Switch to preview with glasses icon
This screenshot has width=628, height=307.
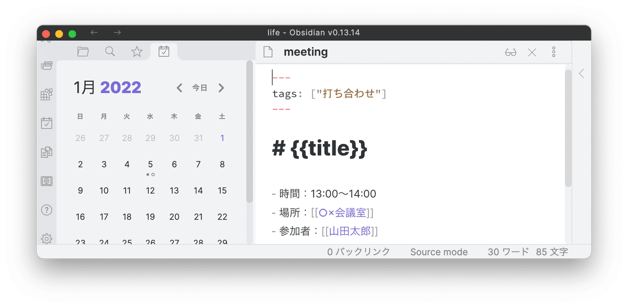[511, 52]
